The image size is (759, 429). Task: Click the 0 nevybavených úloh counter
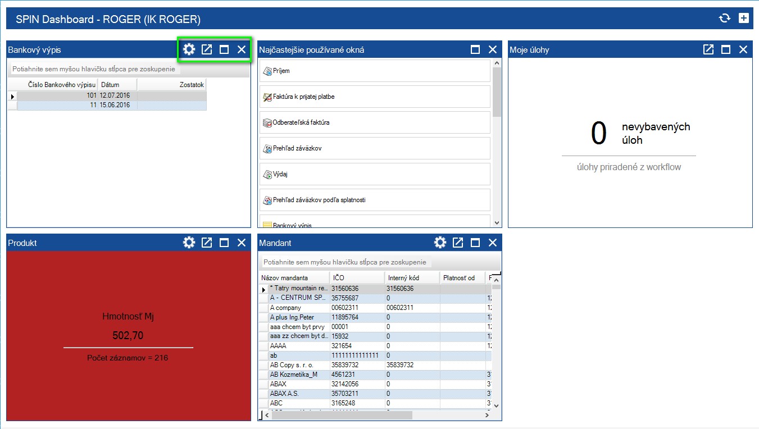tap(599, 134)
